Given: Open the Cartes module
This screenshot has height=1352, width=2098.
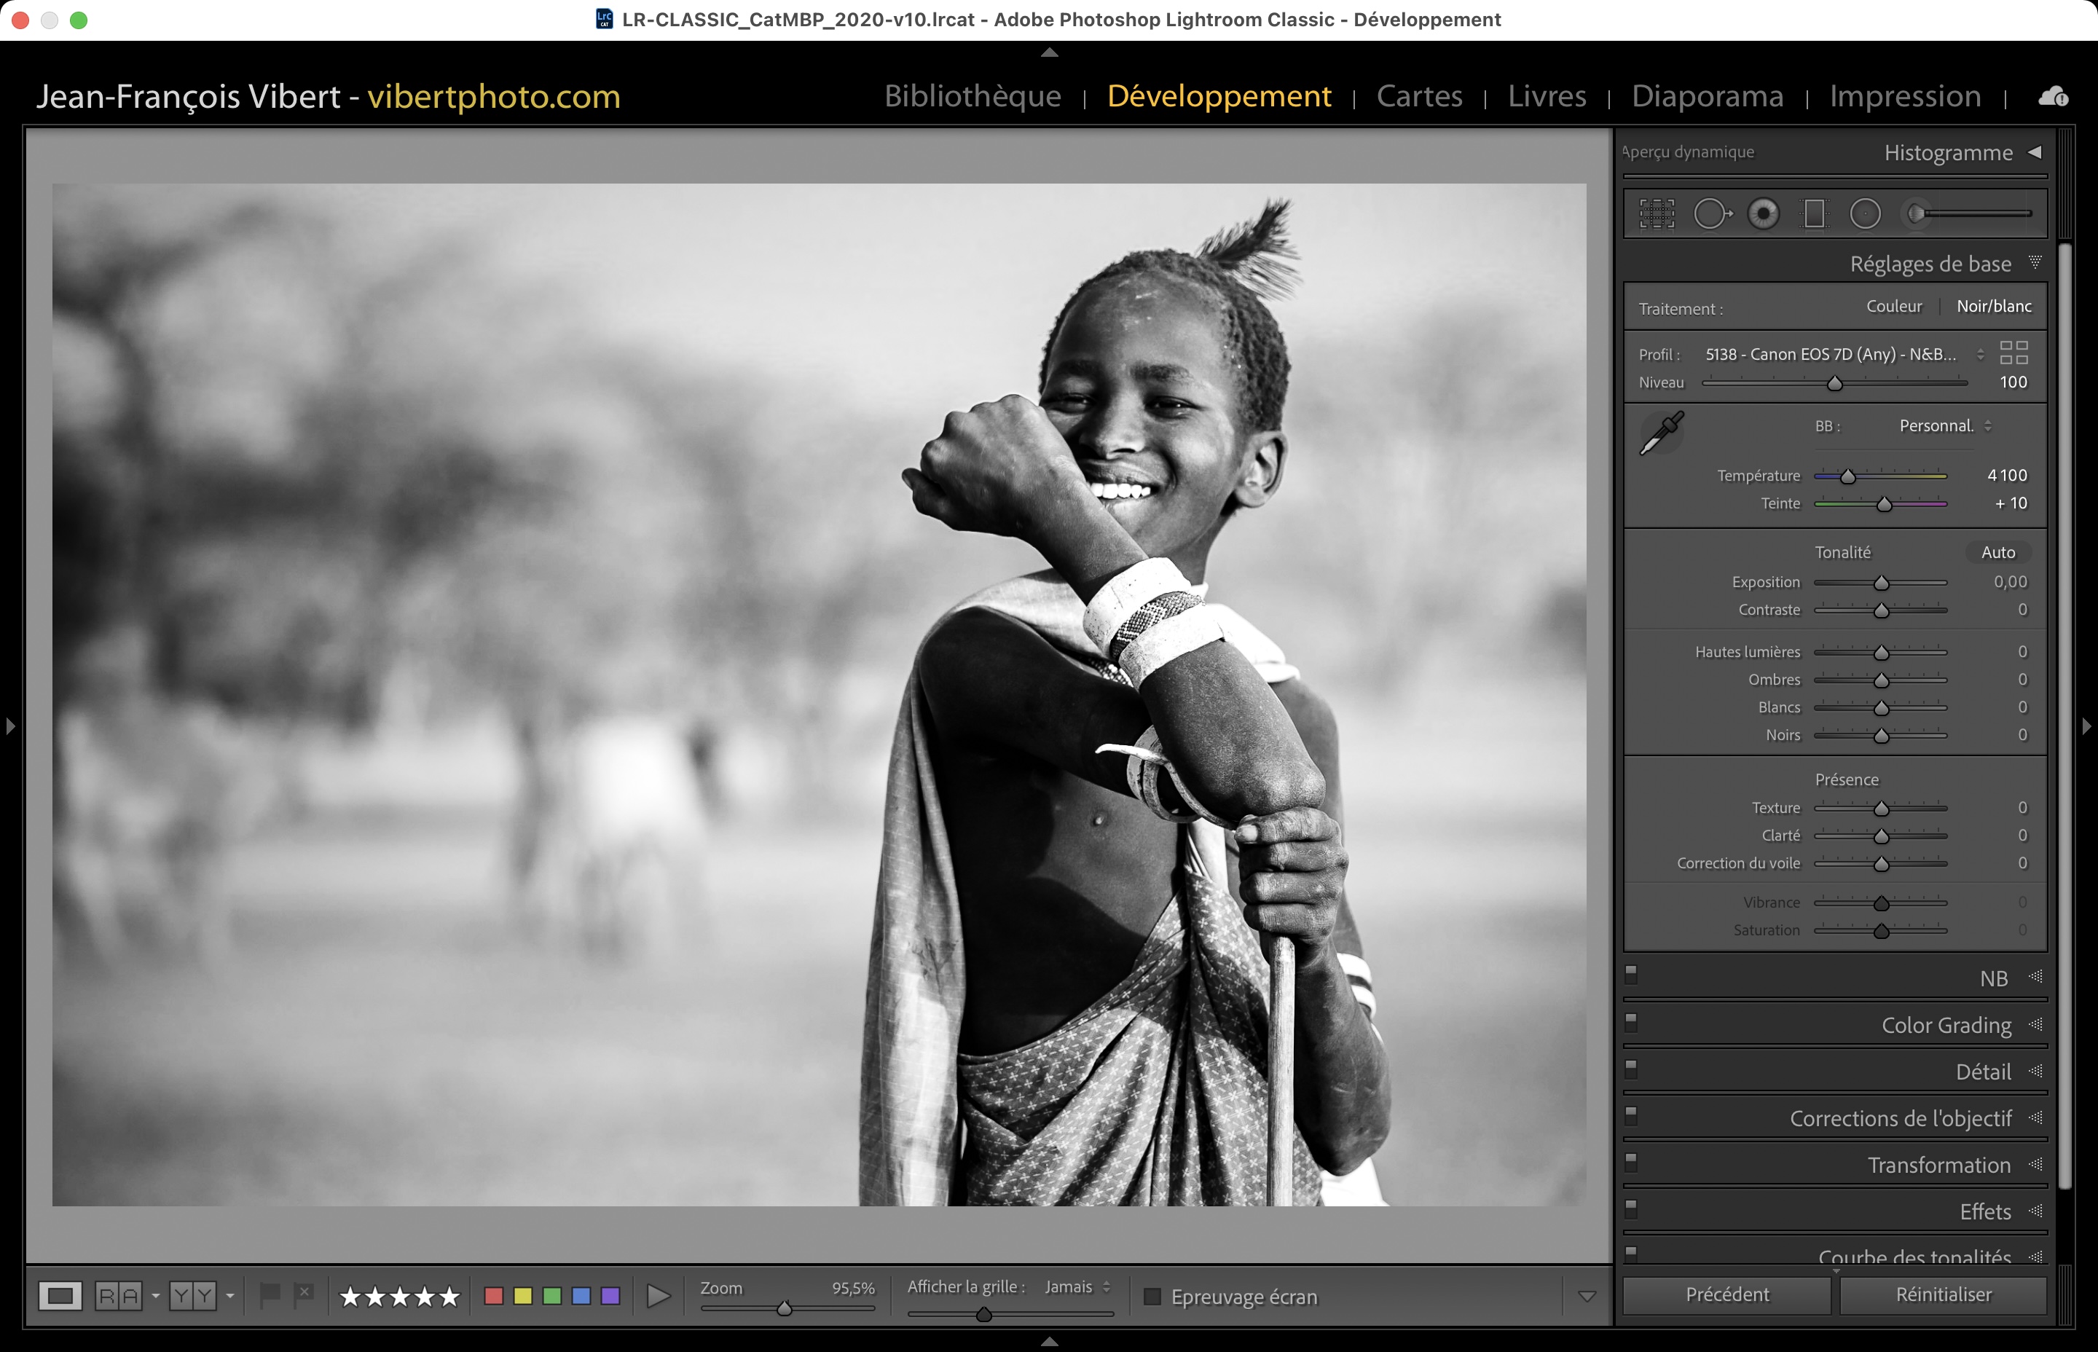Looking at the screenshot, I should 1418,95.
